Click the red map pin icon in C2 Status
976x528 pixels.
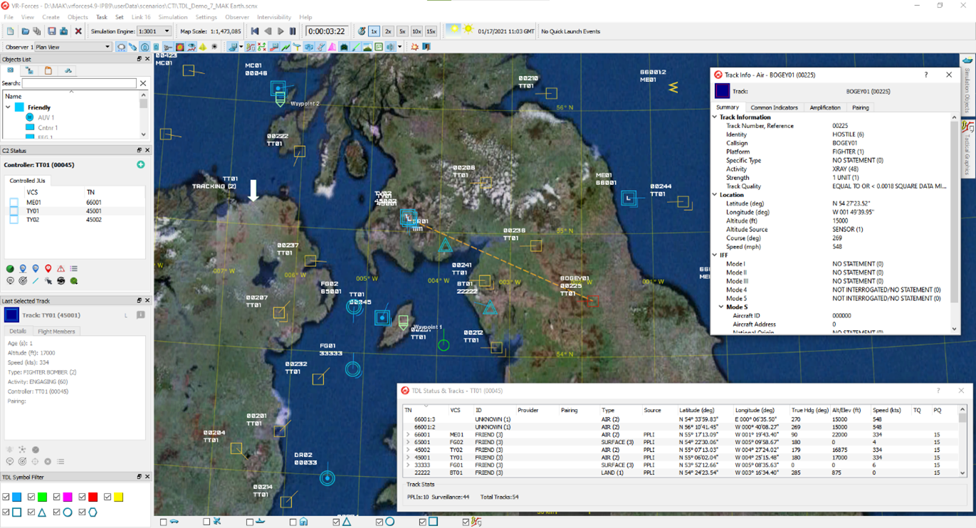[x=48, y=269]
